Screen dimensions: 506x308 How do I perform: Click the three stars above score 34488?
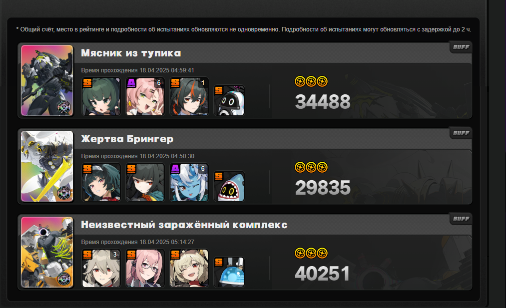click(311, 81)
